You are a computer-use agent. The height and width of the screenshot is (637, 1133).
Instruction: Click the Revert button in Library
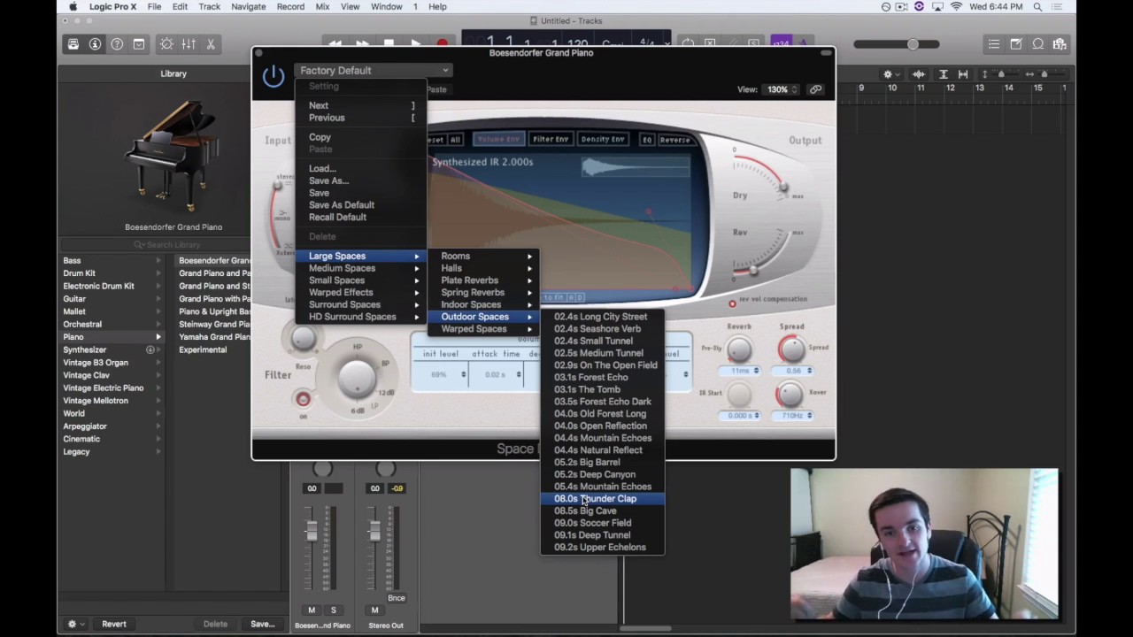pos(113,624)
